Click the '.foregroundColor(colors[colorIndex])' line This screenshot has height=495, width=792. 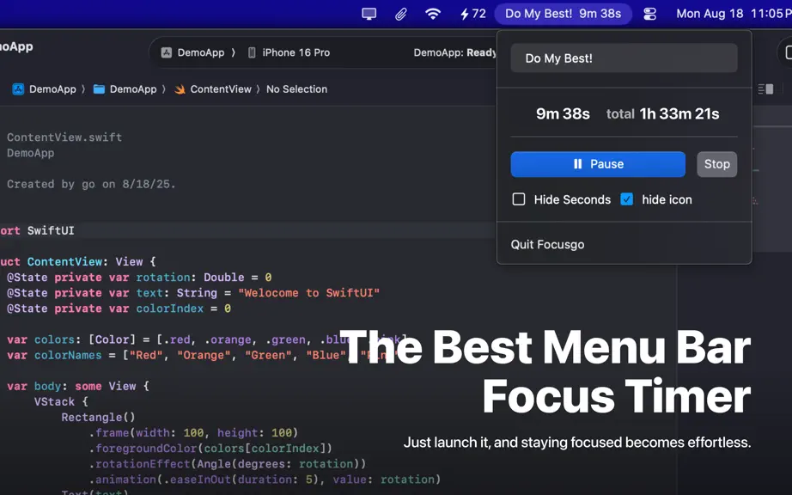click(x=210, y=449)
